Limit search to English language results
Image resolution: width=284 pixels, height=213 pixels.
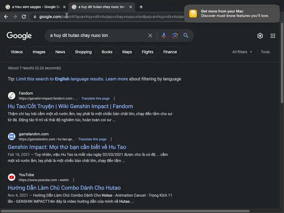point(60,79)
